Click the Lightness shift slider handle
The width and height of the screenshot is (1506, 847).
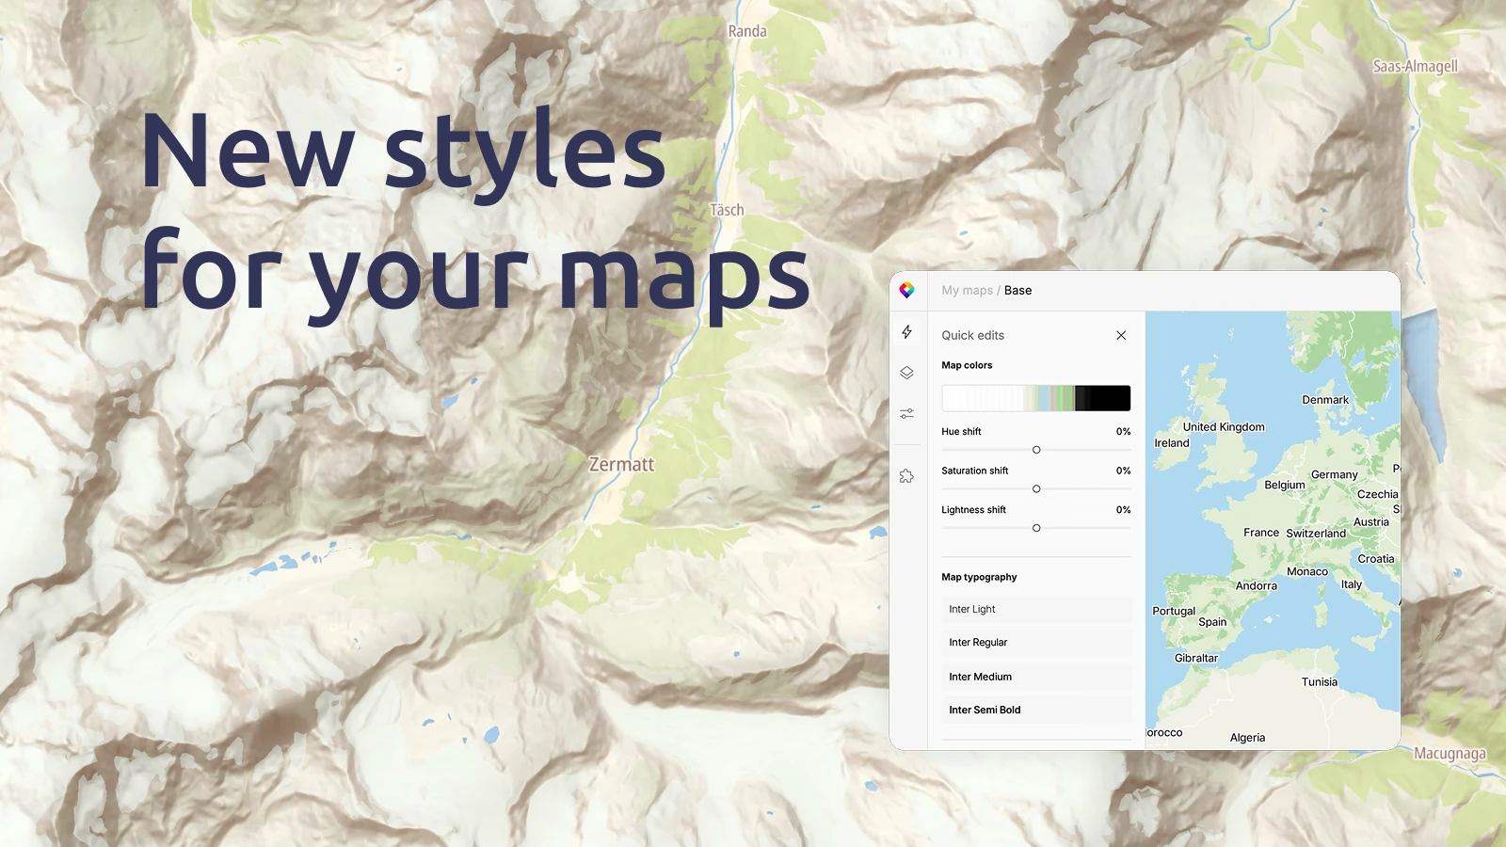pos(1036,528)
